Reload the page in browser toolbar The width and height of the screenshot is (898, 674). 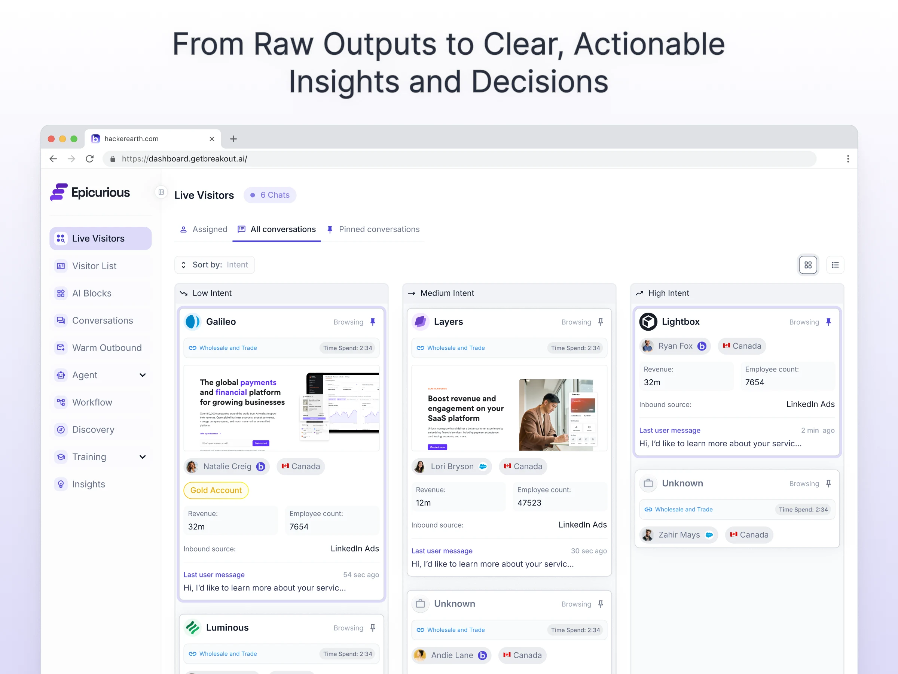[90, 159]
